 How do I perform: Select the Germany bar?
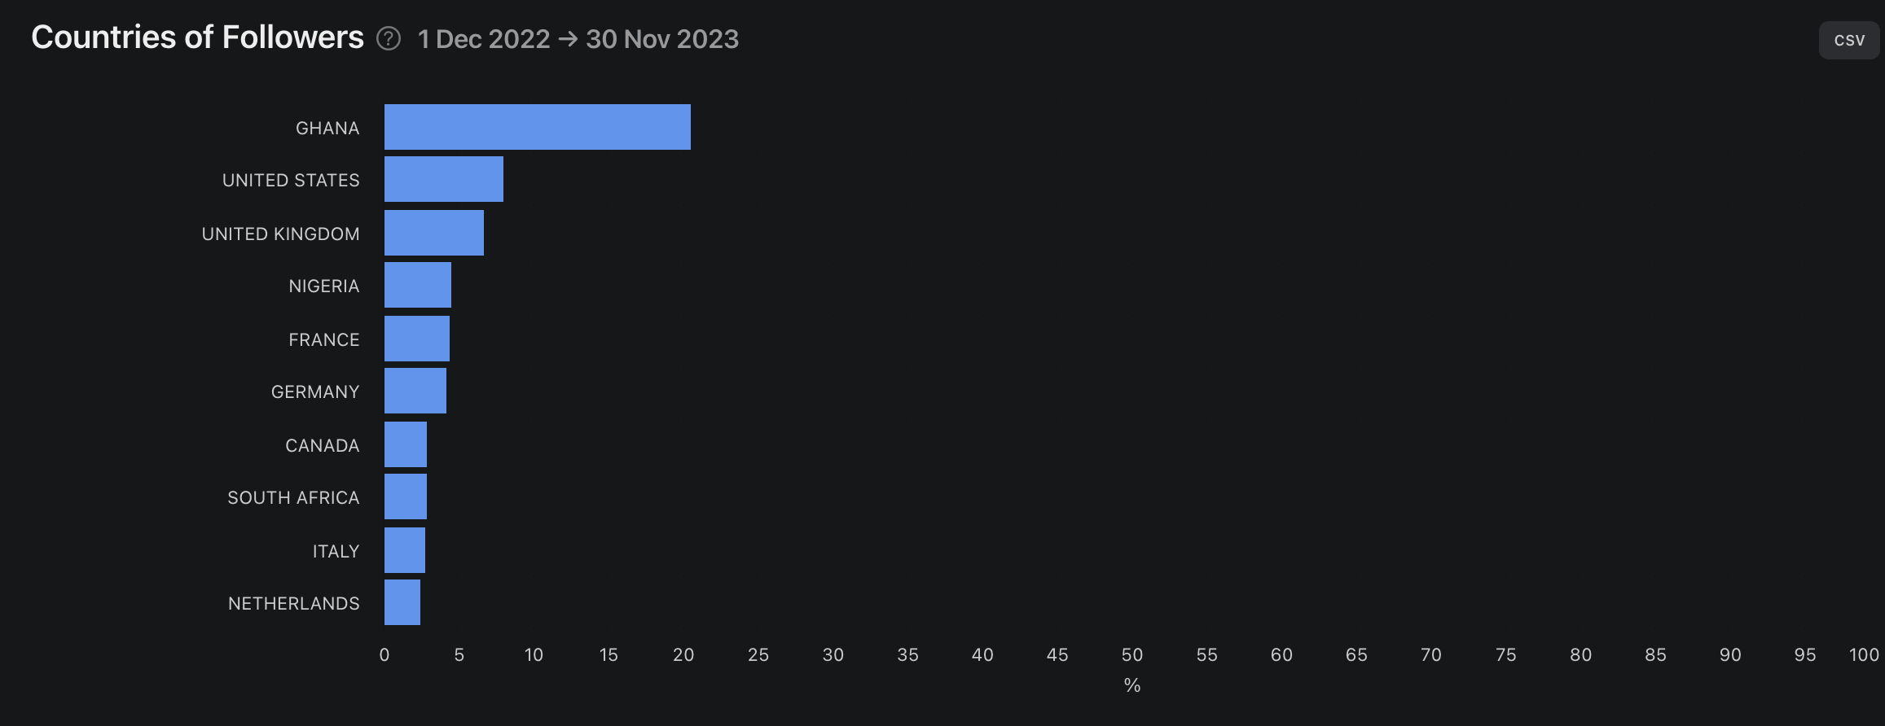pyautogui.click(x=415, y=391)
